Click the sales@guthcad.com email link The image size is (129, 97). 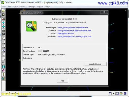click(66, 33)
